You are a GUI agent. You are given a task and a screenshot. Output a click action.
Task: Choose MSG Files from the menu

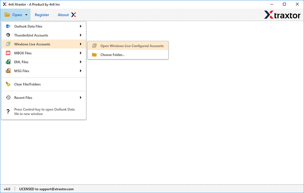point(44,71)
